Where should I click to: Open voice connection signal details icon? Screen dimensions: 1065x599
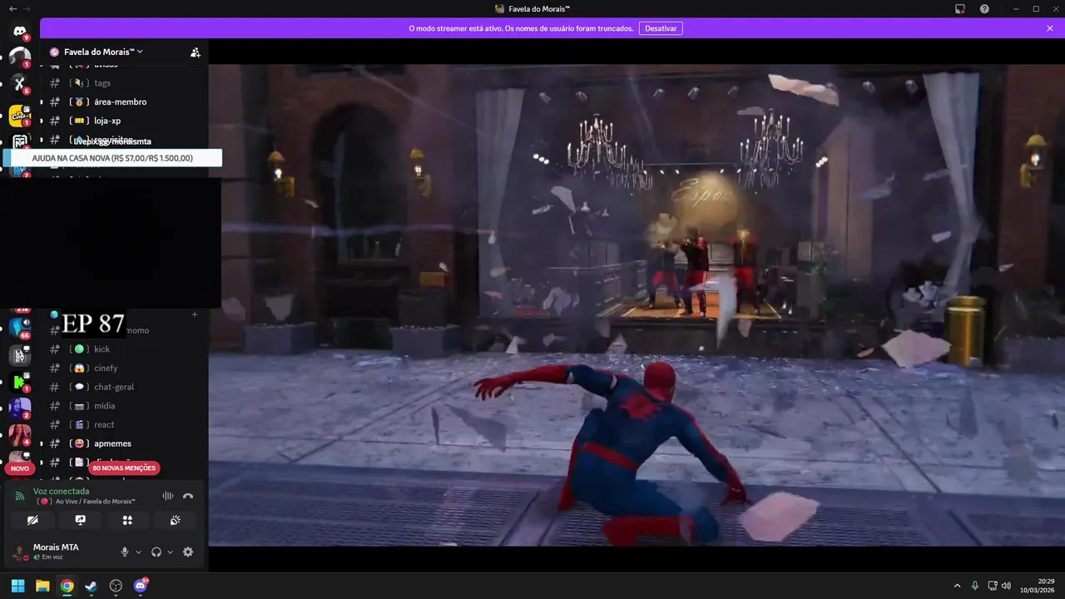pos(20,497)
